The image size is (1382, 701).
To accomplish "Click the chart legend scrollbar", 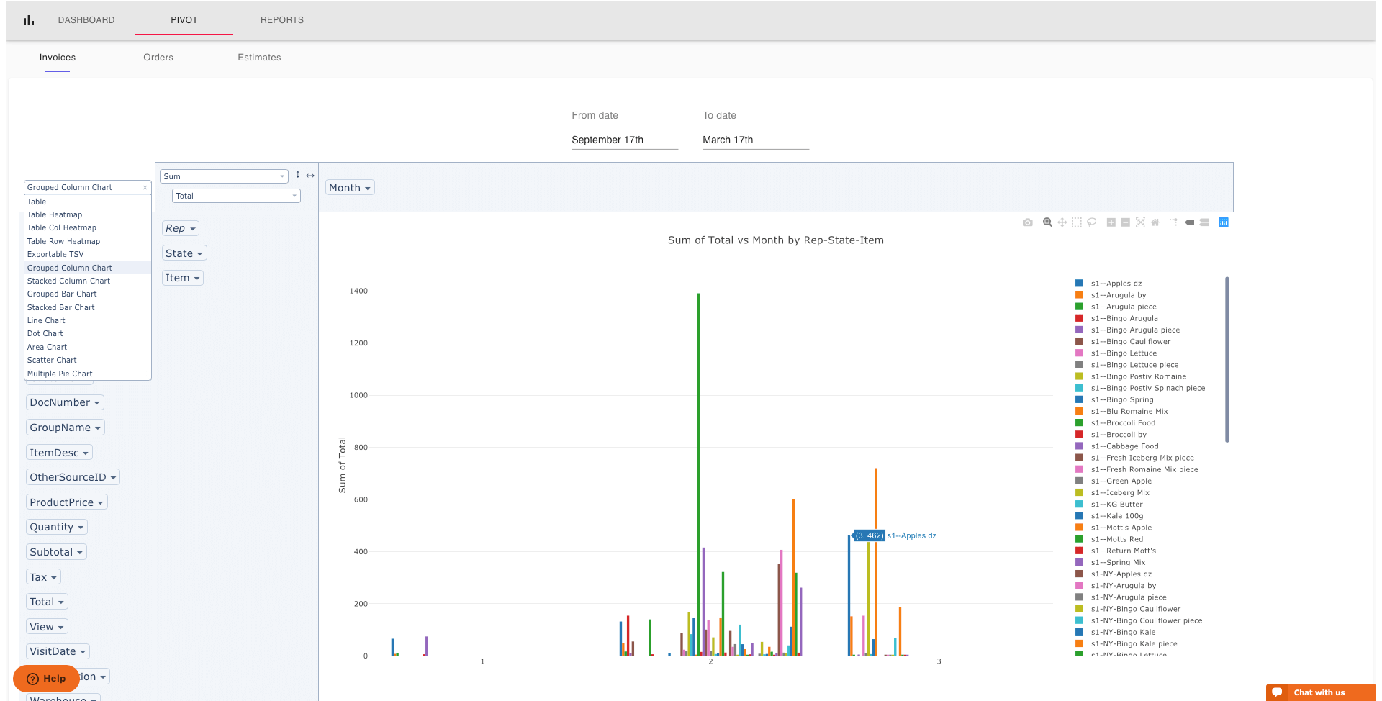I will (1227, 360).
